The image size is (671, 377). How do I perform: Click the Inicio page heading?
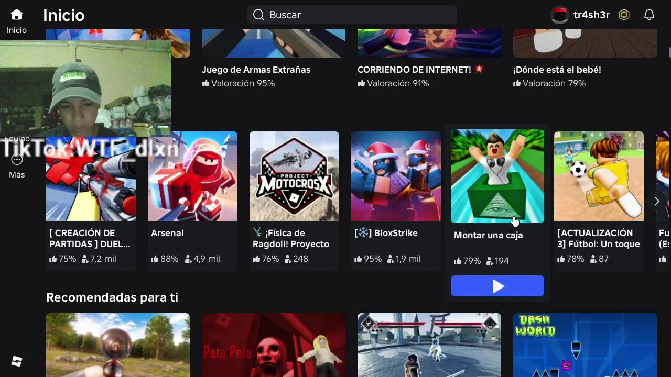[64, 15]
